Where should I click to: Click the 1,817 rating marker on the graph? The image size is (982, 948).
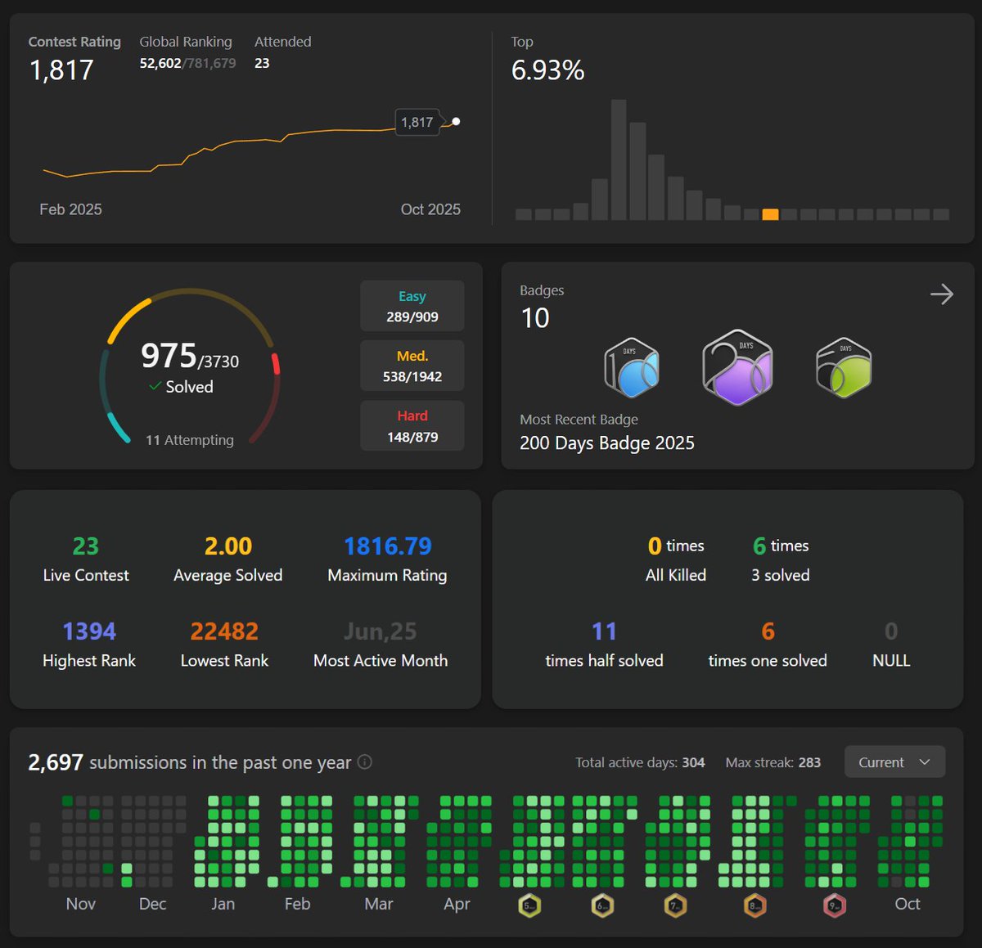417,122
